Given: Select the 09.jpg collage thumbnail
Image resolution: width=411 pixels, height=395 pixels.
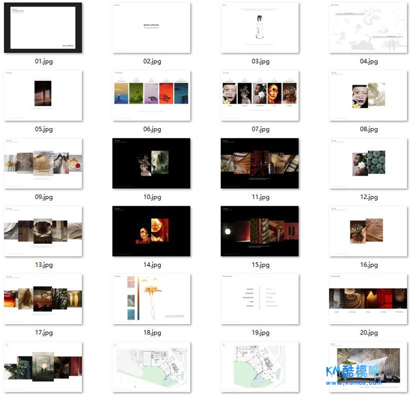Looking at the screenshot, I should coord(43,164).
